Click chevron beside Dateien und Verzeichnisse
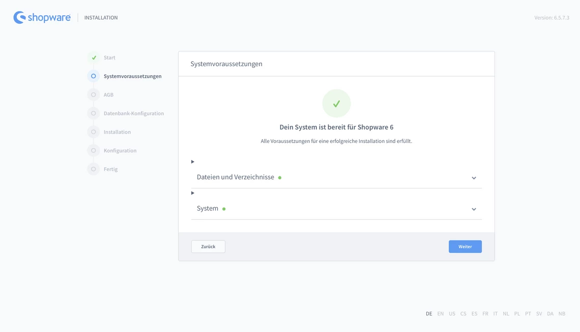The height and width of the screenshot is (332, 580). click(x=474, y=178)
